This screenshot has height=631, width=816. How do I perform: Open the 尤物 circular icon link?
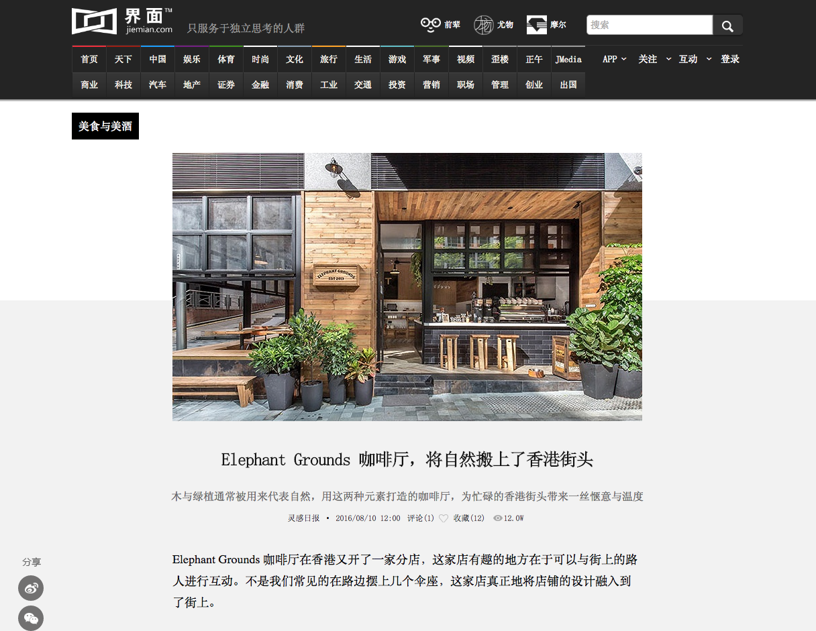(493, 25)
